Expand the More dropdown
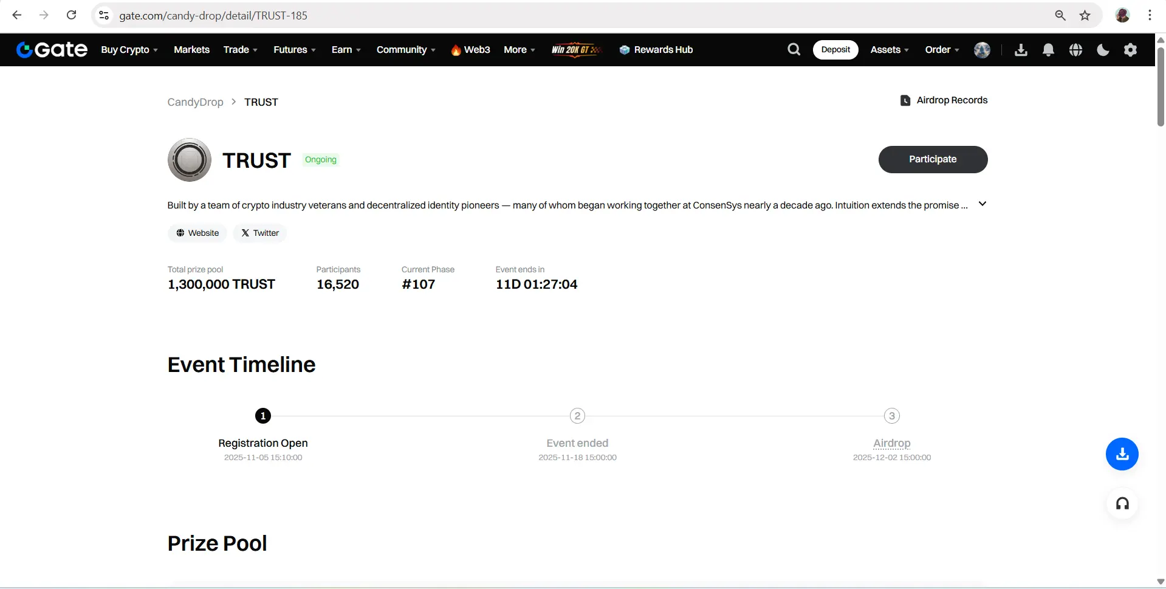This screenshot has height=589, width=1166. click(x=520, y=50)
